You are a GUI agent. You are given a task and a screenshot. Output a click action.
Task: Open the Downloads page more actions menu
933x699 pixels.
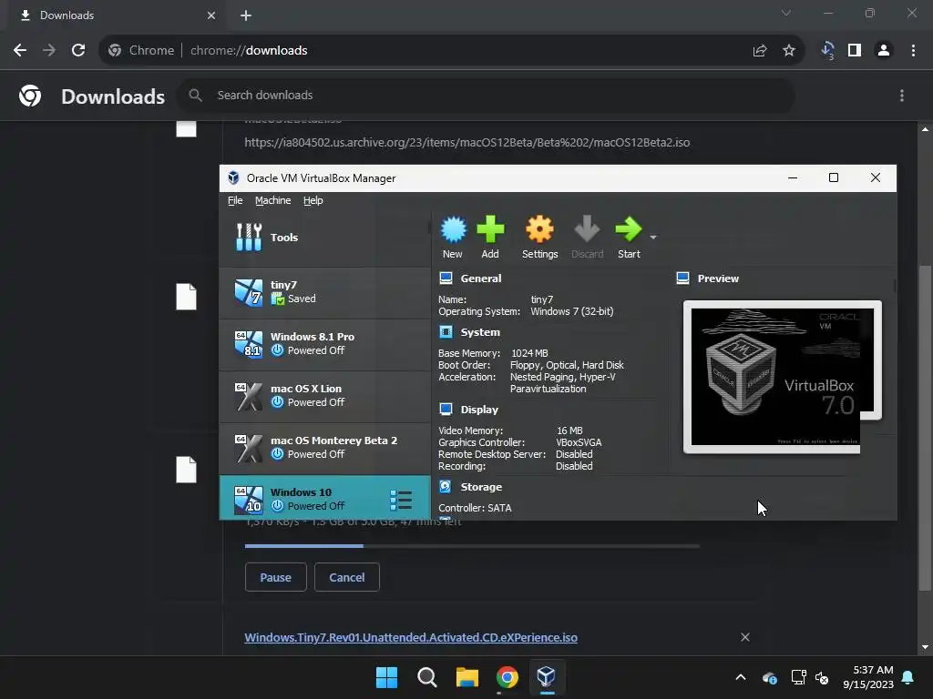(x=902, y=96)
